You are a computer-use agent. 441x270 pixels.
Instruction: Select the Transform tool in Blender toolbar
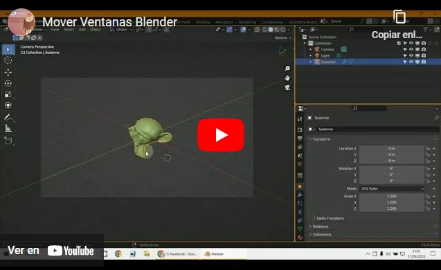point(8,105)
